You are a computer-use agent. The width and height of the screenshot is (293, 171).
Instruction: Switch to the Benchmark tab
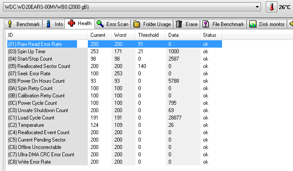coord(23,24)
